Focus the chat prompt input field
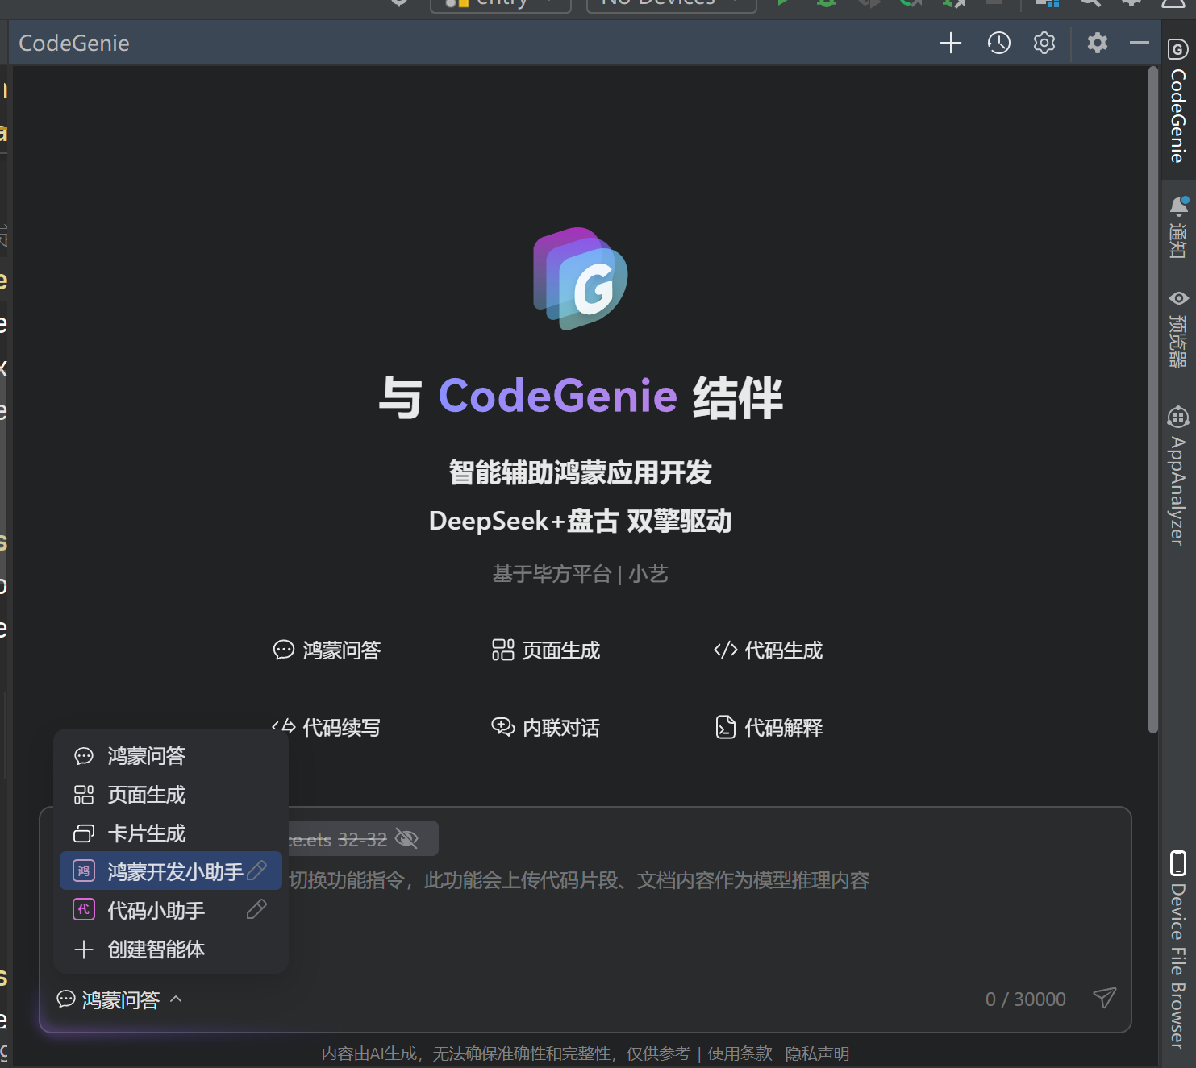1196x1068 pixels. [x=585, y=919]
